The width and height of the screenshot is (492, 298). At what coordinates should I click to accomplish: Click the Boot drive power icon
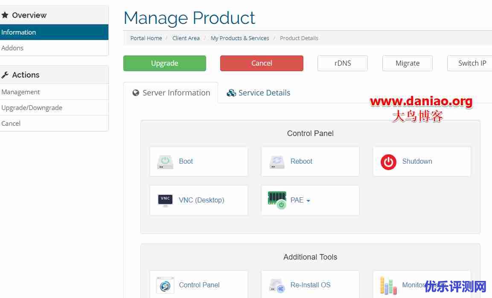coord(165,162)
